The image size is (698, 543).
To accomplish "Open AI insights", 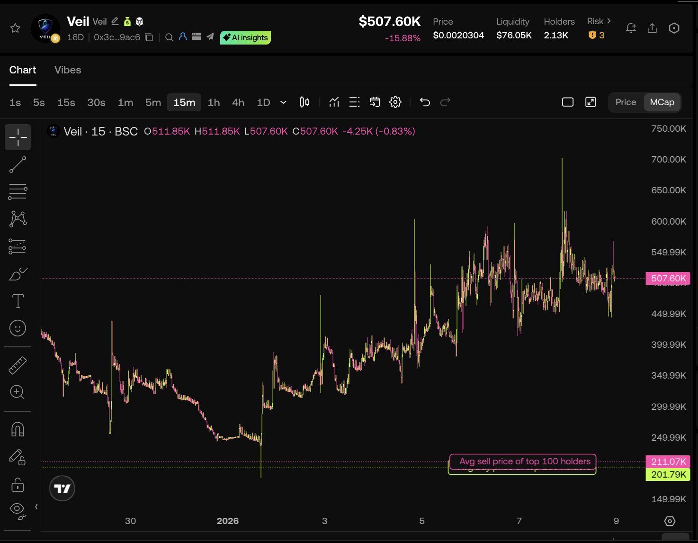I will point(245,37).
